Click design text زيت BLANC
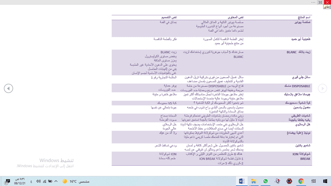331x186 pixels. pos(168,52)
